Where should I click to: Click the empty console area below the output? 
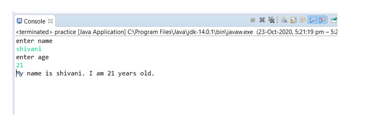click(157, 97)
